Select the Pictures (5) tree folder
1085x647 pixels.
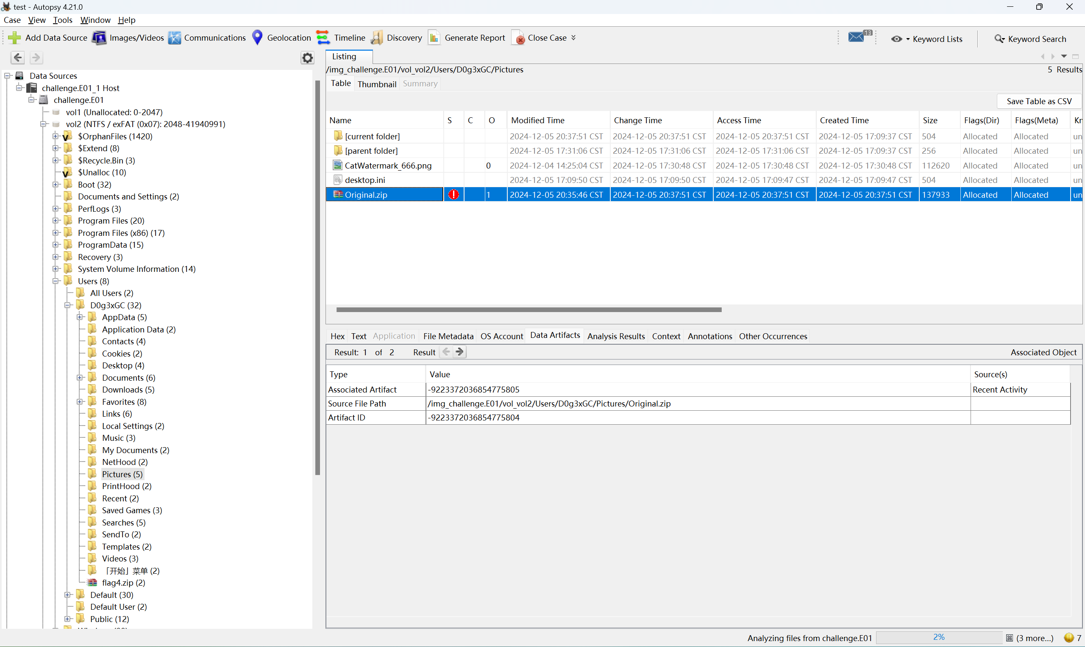pos(122,474)
